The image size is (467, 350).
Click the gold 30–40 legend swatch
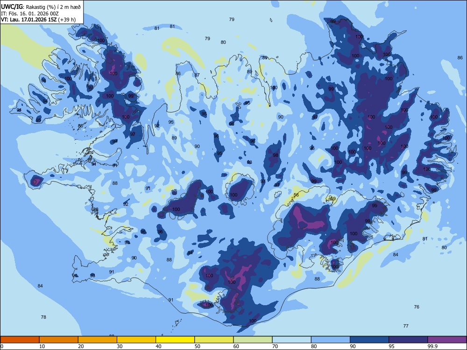[136, 340]
